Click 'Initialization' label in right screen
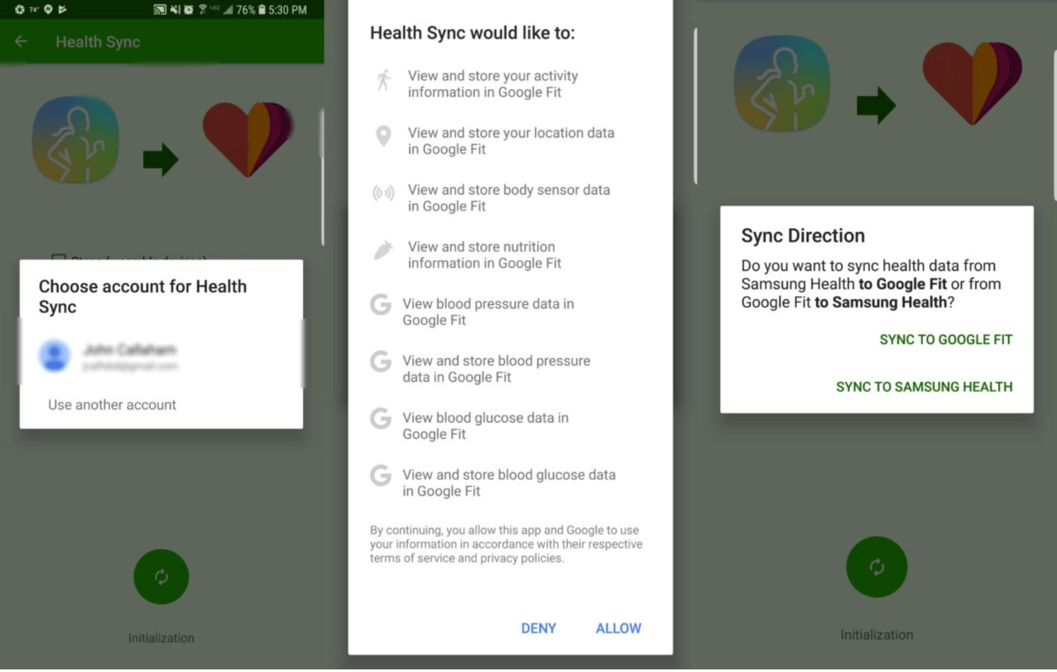Screen dimensions: 1057x672 pyautogui.click(x=877, y=635)
